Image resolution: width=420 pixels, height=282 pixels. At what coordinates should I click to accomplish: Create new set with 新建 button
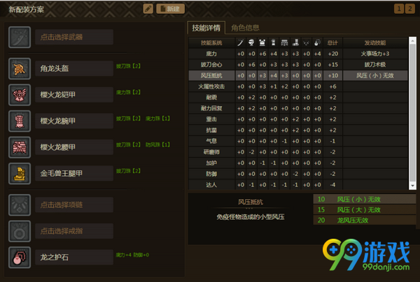point(170,9)
